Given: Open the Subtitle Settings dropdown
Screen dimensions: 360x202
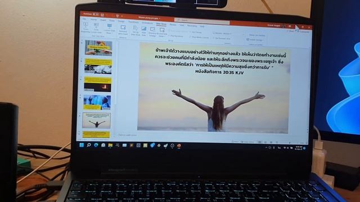Looking at the screenshot, I should [x=255, y=40].
